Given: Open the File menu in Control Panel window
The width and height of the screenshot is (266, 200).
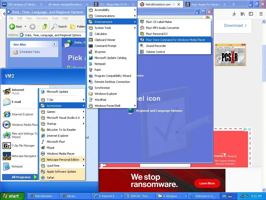Looking at the screenshot, I should [x=11, y=18].
